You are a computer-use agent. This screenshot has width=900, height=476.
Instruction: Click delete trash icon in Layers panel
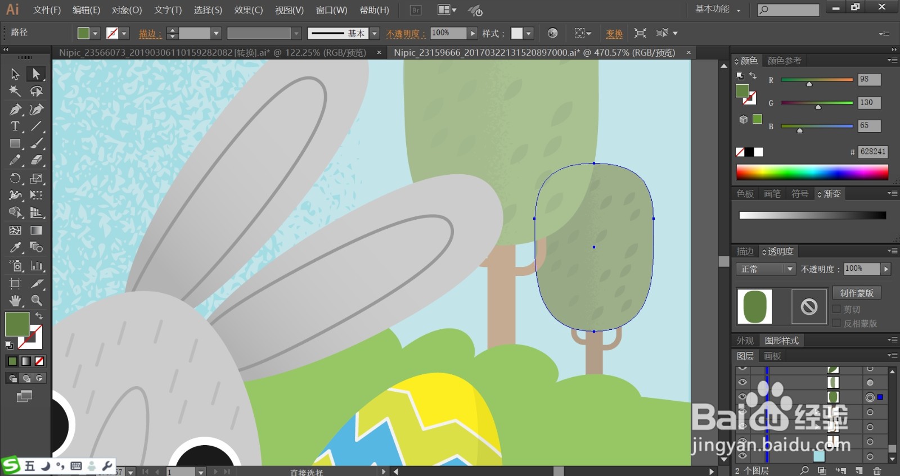click(x=877, y=470)
